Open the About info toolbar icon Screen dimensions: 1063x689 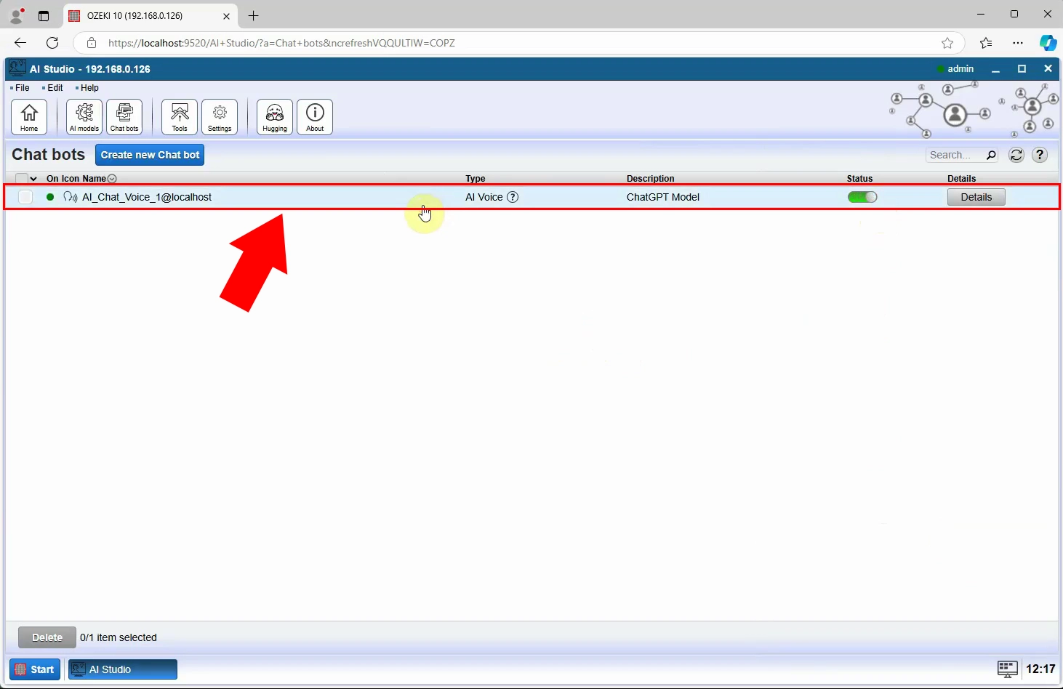pyautogui.click(x=315, y=117)
